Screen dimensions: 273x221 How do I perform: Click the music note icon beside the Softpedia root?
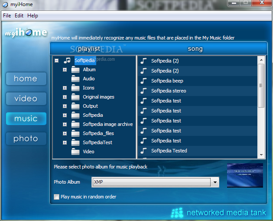click(67, 60)
